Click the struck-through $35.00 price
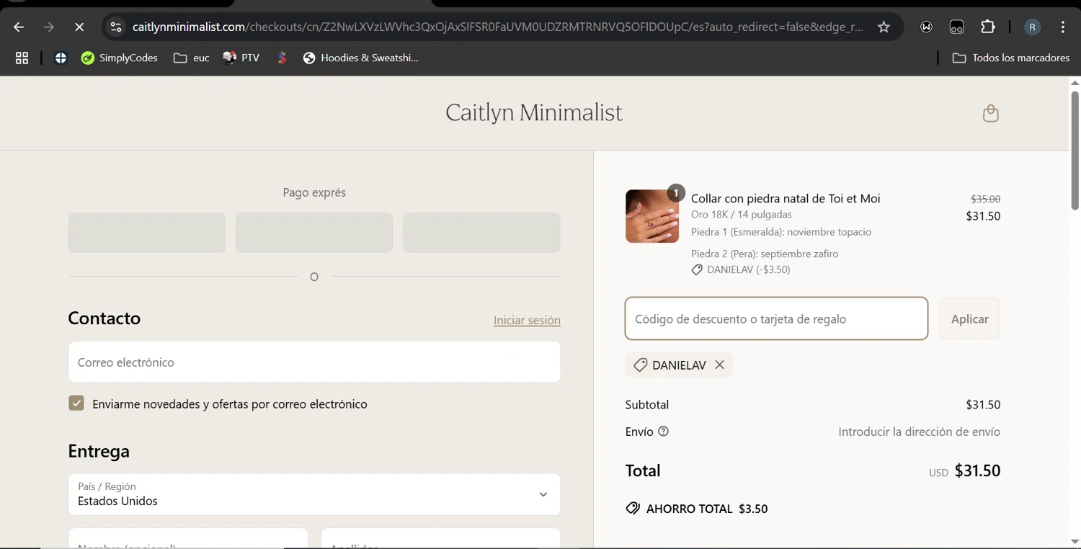1081x549 pixels. coord(985,199)
